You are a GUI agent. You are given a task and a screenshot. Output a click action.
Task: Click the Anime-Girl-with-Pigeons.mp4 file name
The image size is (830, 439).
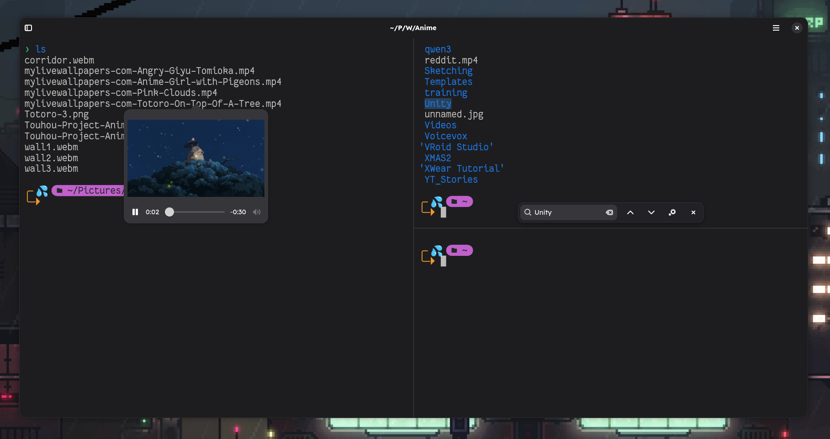click(x=153, y=82)
